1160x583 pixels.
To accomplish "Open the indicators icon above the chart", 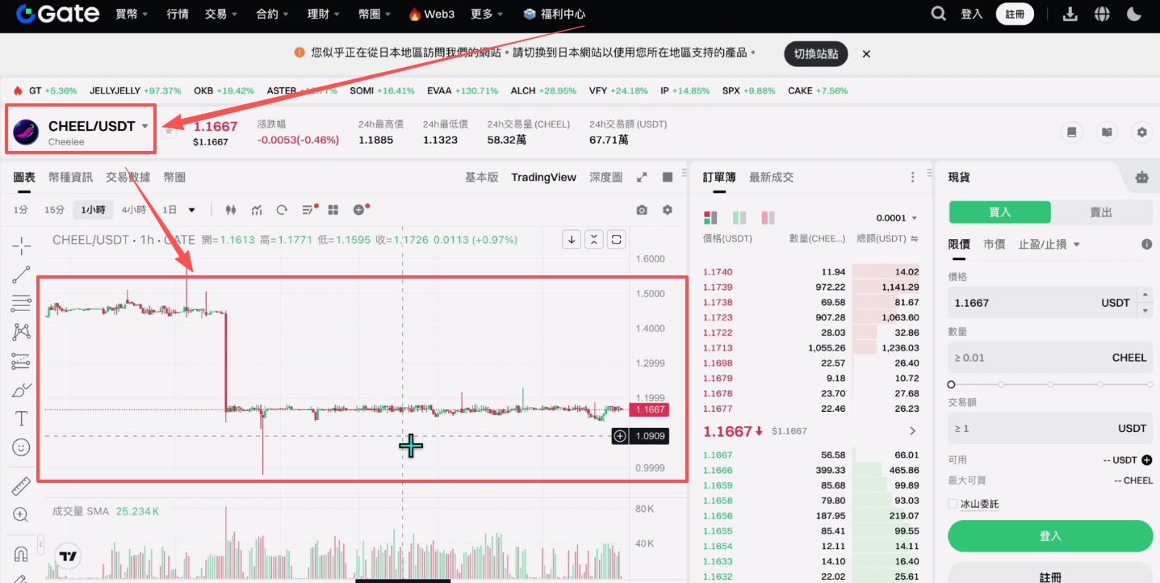I will point(256,209).
